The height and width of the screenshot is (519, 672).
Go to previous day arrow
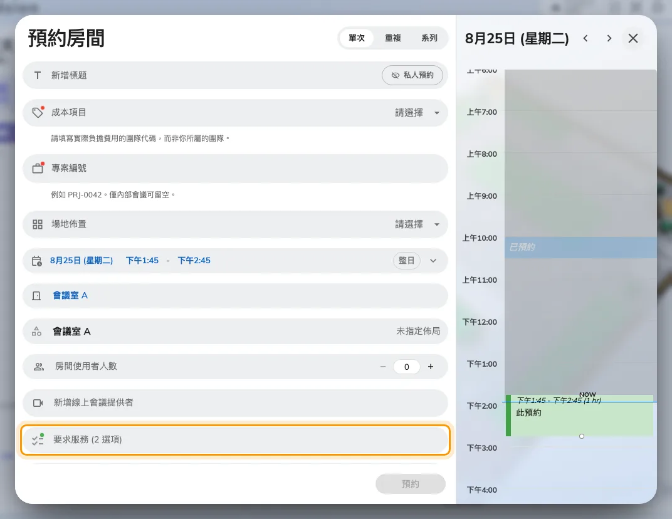click(585, 38)
